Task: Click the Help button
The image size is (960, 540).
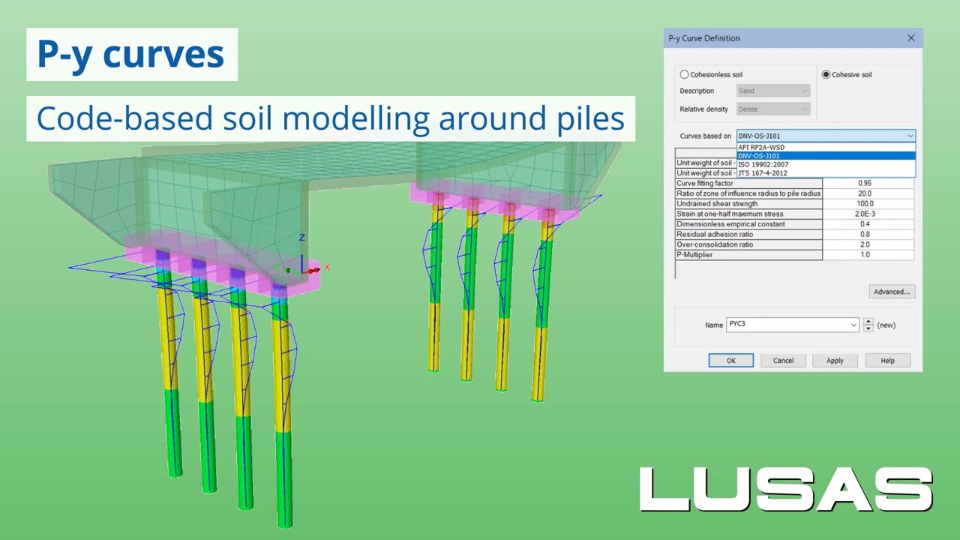Action: pos(887,361)
